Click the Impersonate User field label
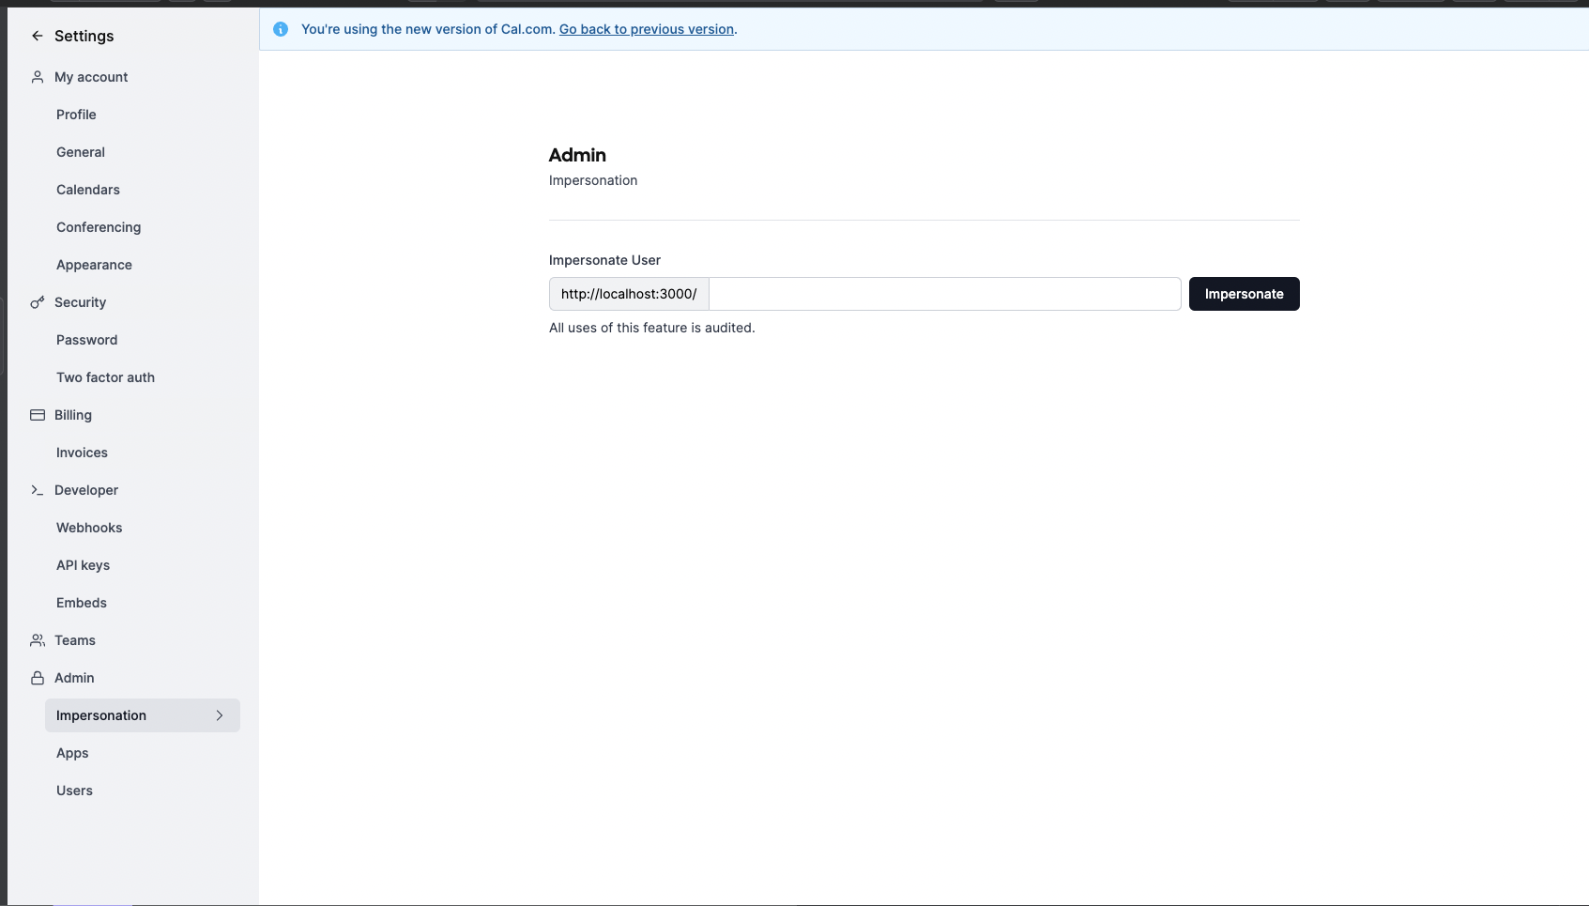1589x906 pixels. click(x=604, y=260)
